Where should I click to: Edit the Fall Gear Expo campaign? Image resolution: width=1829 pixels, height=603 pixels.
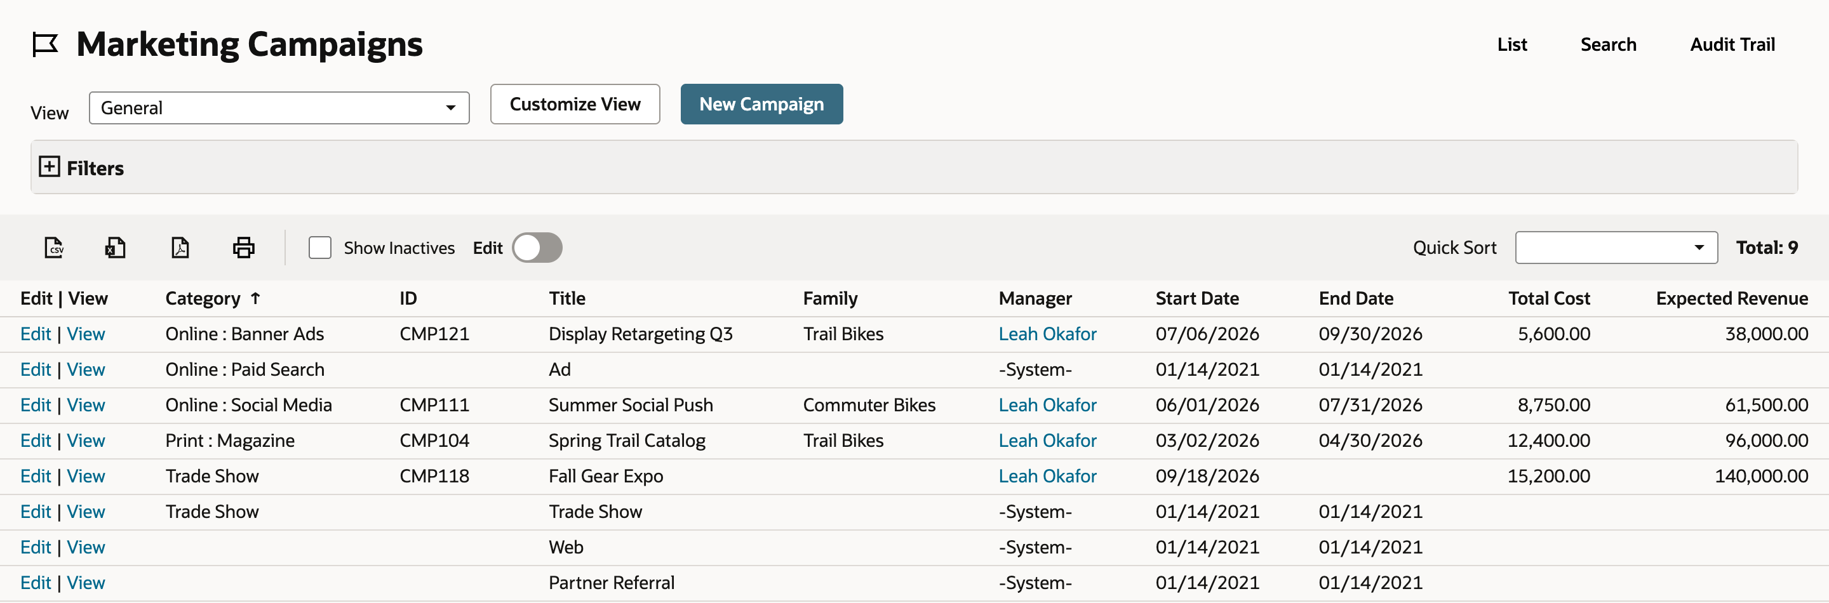pos(36,476)
